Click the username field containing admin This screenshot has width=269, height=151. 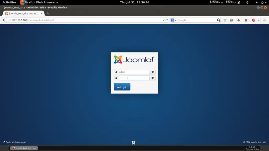click(x=134, y=72)
